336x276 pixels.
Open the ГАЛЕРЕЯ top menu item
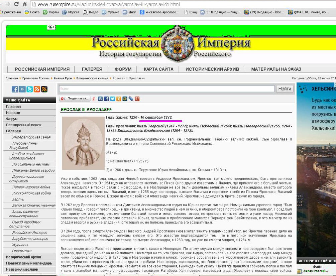point(92,70)
